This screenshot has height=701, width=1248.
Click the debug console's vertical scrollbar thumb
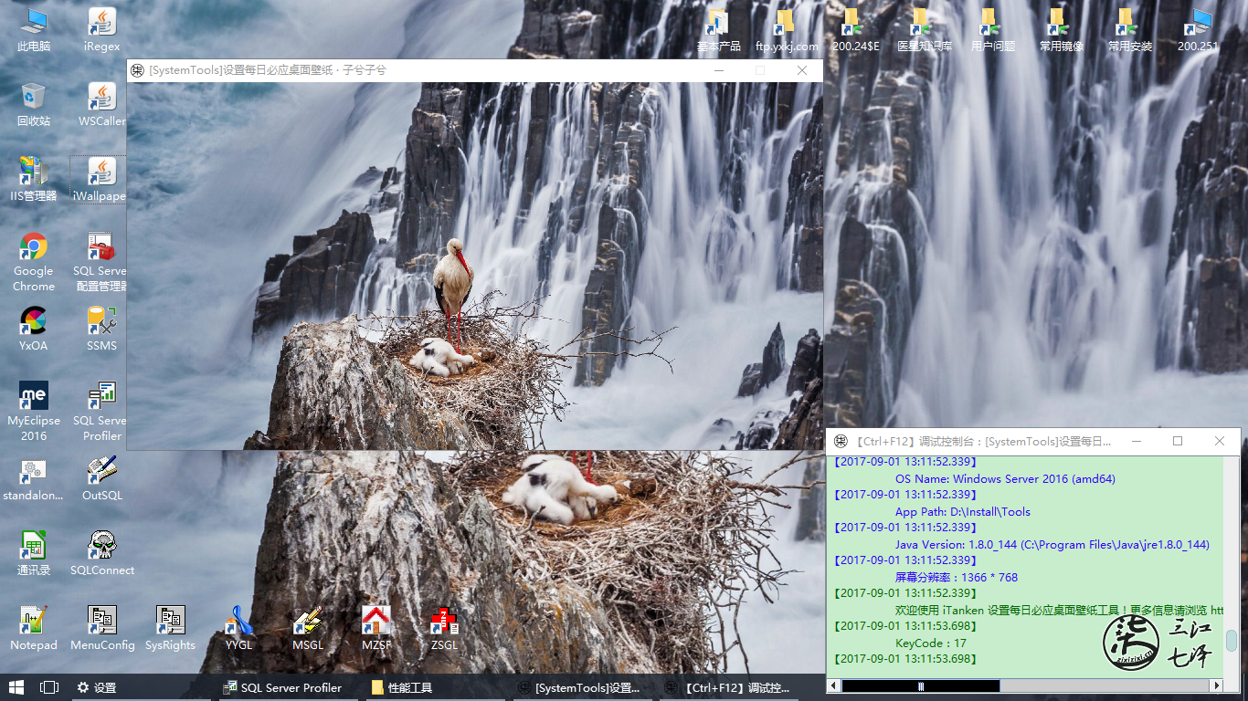click(x=1231, y=639)
